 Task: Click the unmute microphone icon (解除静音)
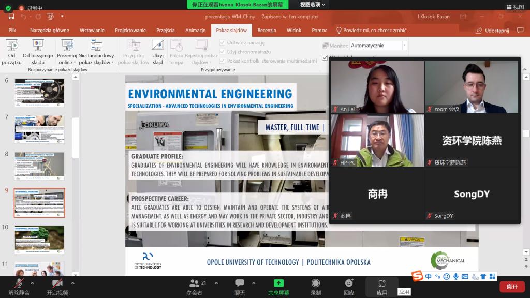point(19,284)
